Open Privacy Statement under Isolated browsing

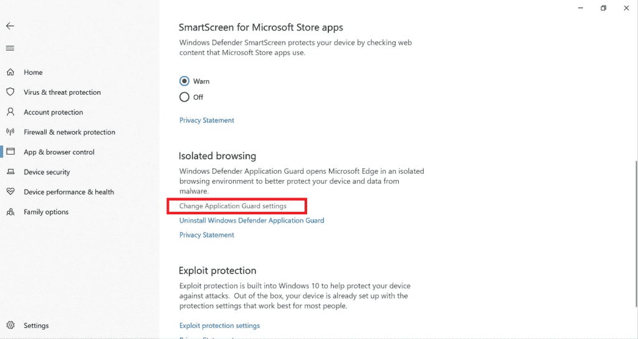(x=207, y=235)
